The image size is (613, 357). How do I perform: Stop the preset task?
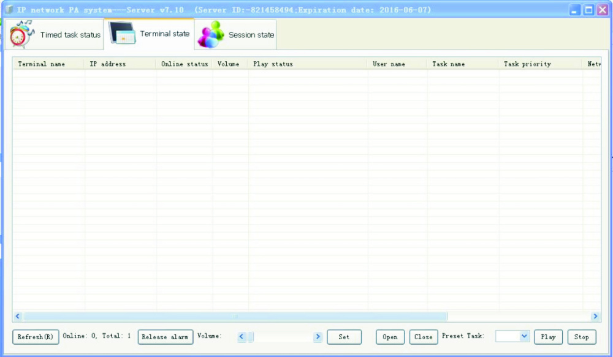pyautogui.click(x=581, y=337)
